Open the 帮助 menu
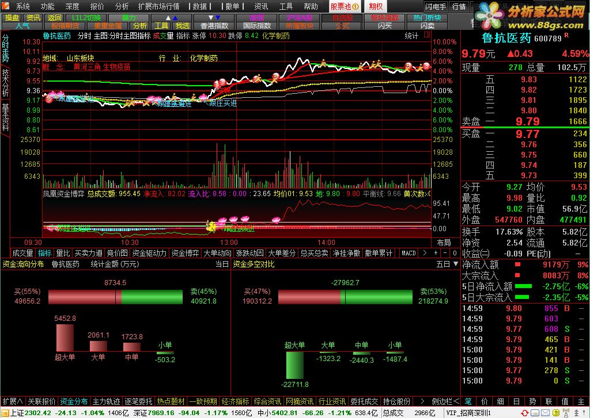Viewport: 590px width, 418px height. pyautogui.click(x=311, y=6)
